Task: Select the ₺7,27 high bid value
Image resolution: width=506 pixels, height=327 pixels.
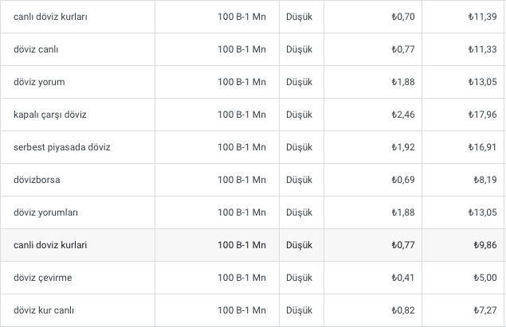Action: (485, 310)
